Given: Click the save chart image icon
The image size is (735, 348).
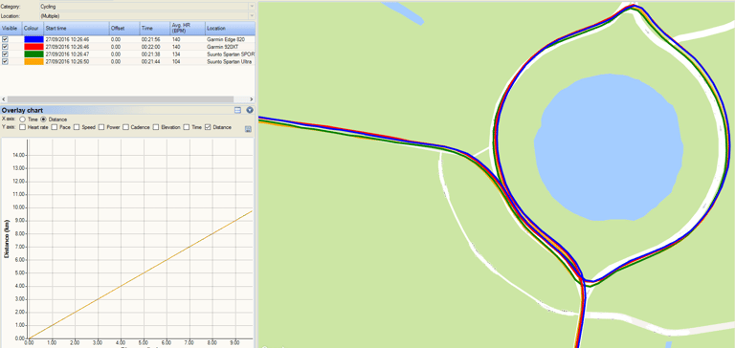Looking at the screenshot, I should (x=249, y=129).
